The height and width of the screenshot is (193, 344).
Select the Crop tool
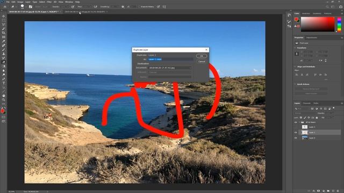4,33
